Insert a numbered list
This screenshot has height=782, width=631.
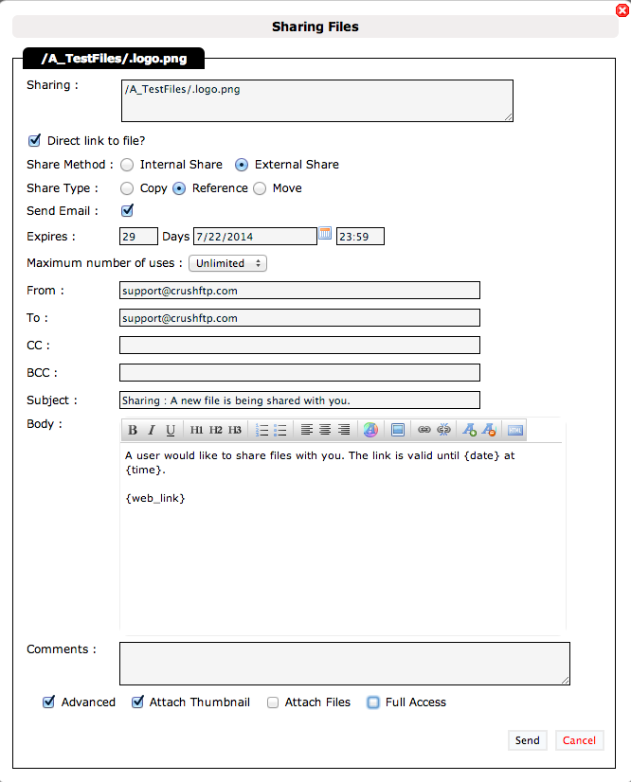[261, 430]
